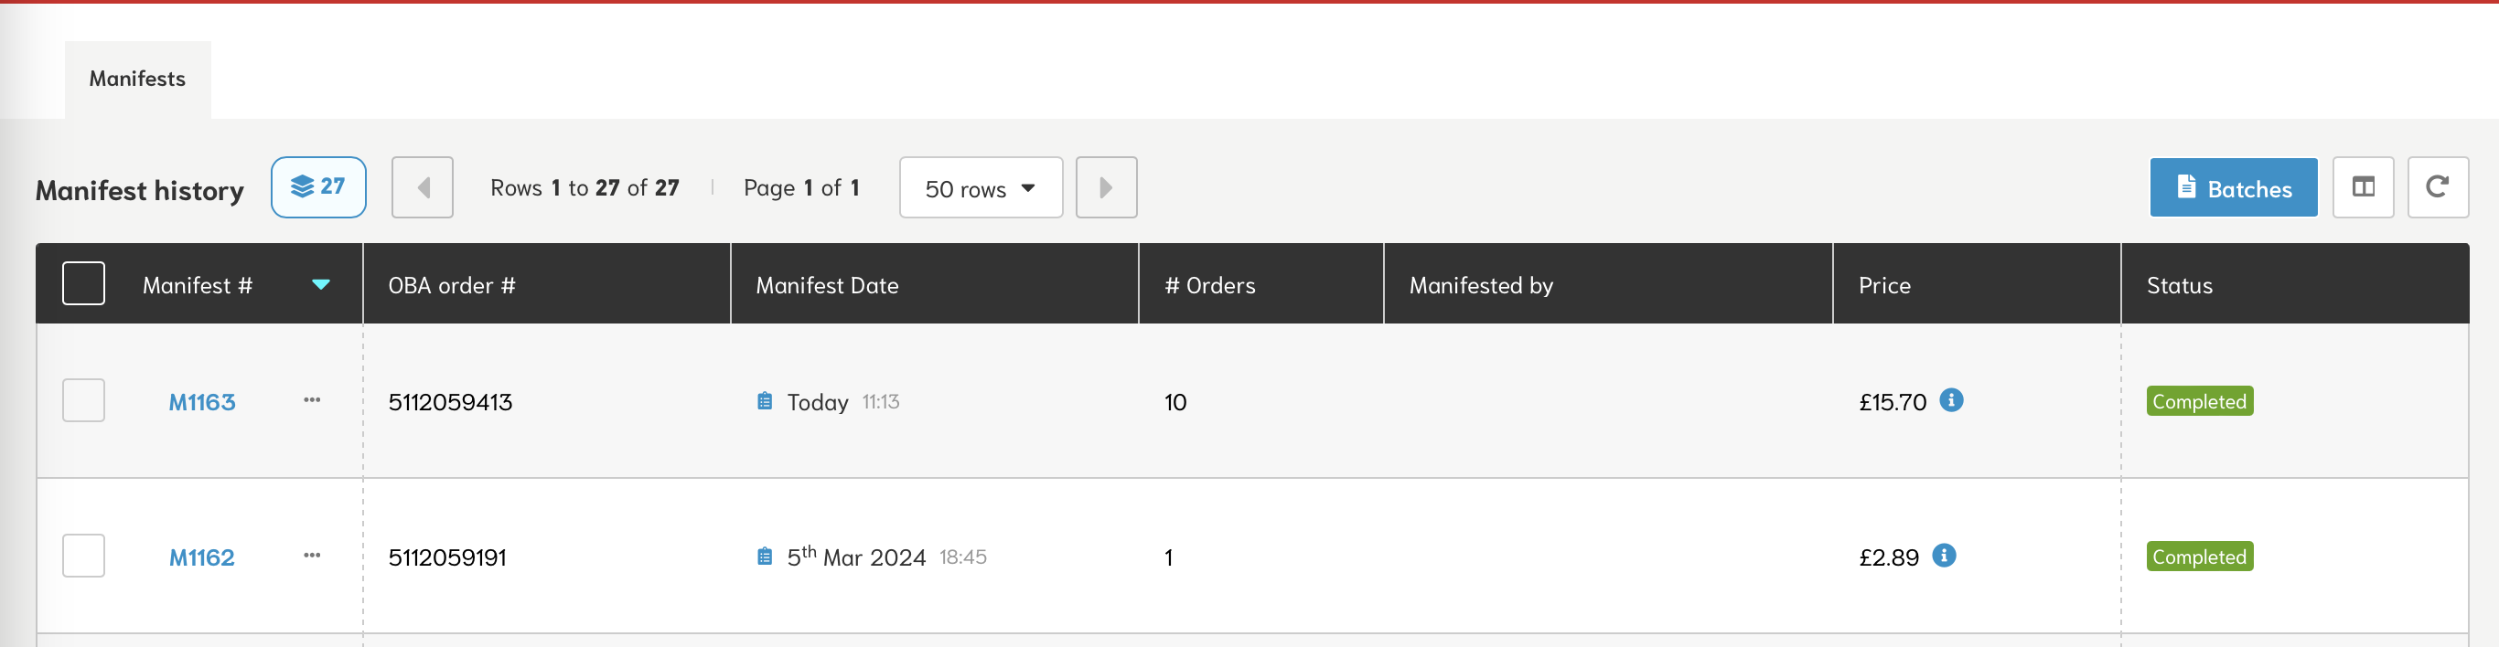The width and height of the screenshot is (2499, 647).
Task: Click the calendar icon beside 5th Mar 2024
Action: pyautogui.click(x=765, y=556)
